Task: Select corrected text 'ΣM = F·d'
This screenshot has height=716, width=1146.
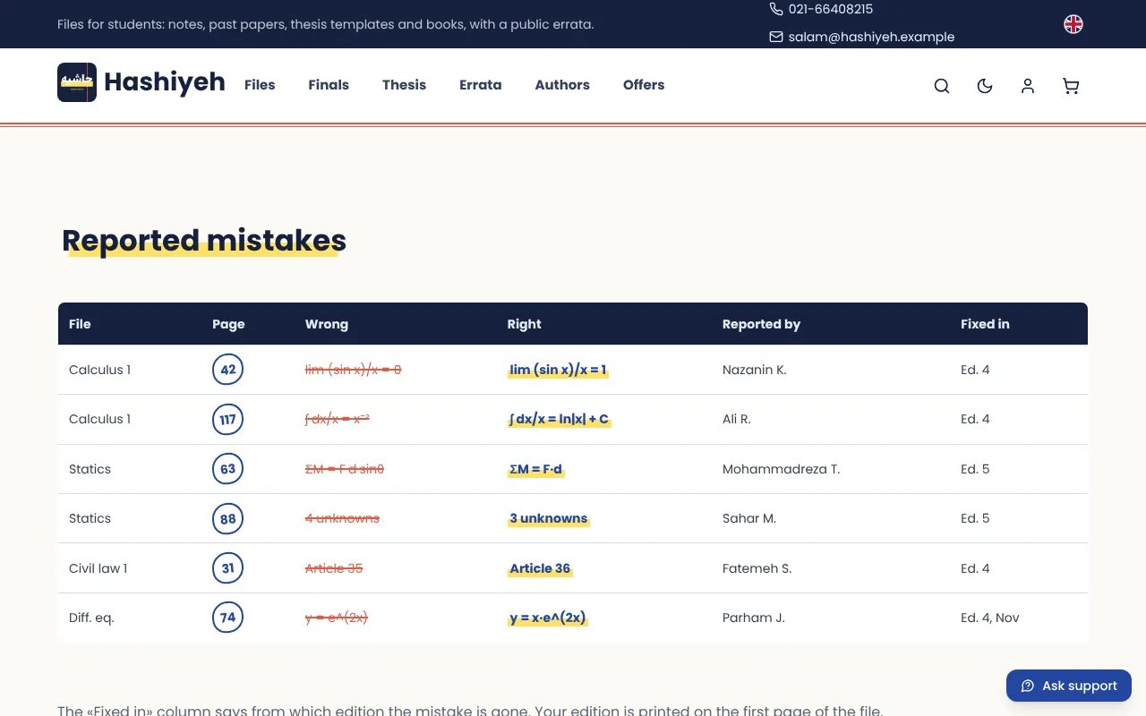Action: click(x=536, y=469)
